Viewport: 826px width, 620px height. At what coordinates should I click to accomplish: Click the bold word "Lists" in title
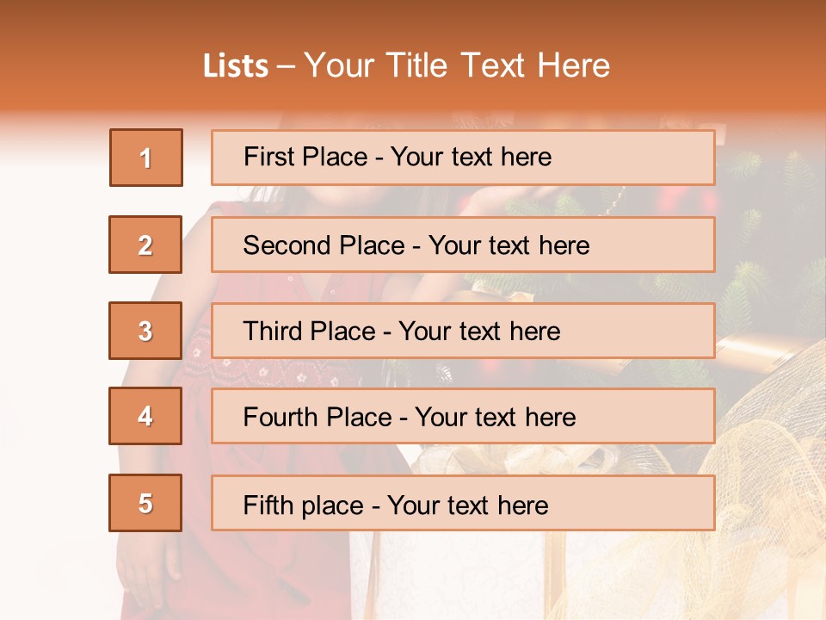[x=235, y=66]
